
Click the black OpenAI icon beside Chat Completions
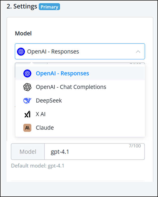click(x=27, y=87)
